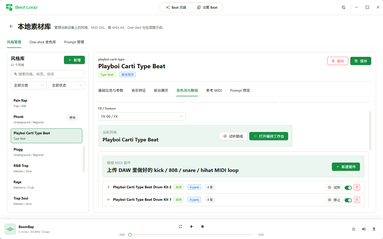This screenshot has width=383, height=239.
Task: Click the detail panel vertical scrollbar
Action: click(370, 131)
